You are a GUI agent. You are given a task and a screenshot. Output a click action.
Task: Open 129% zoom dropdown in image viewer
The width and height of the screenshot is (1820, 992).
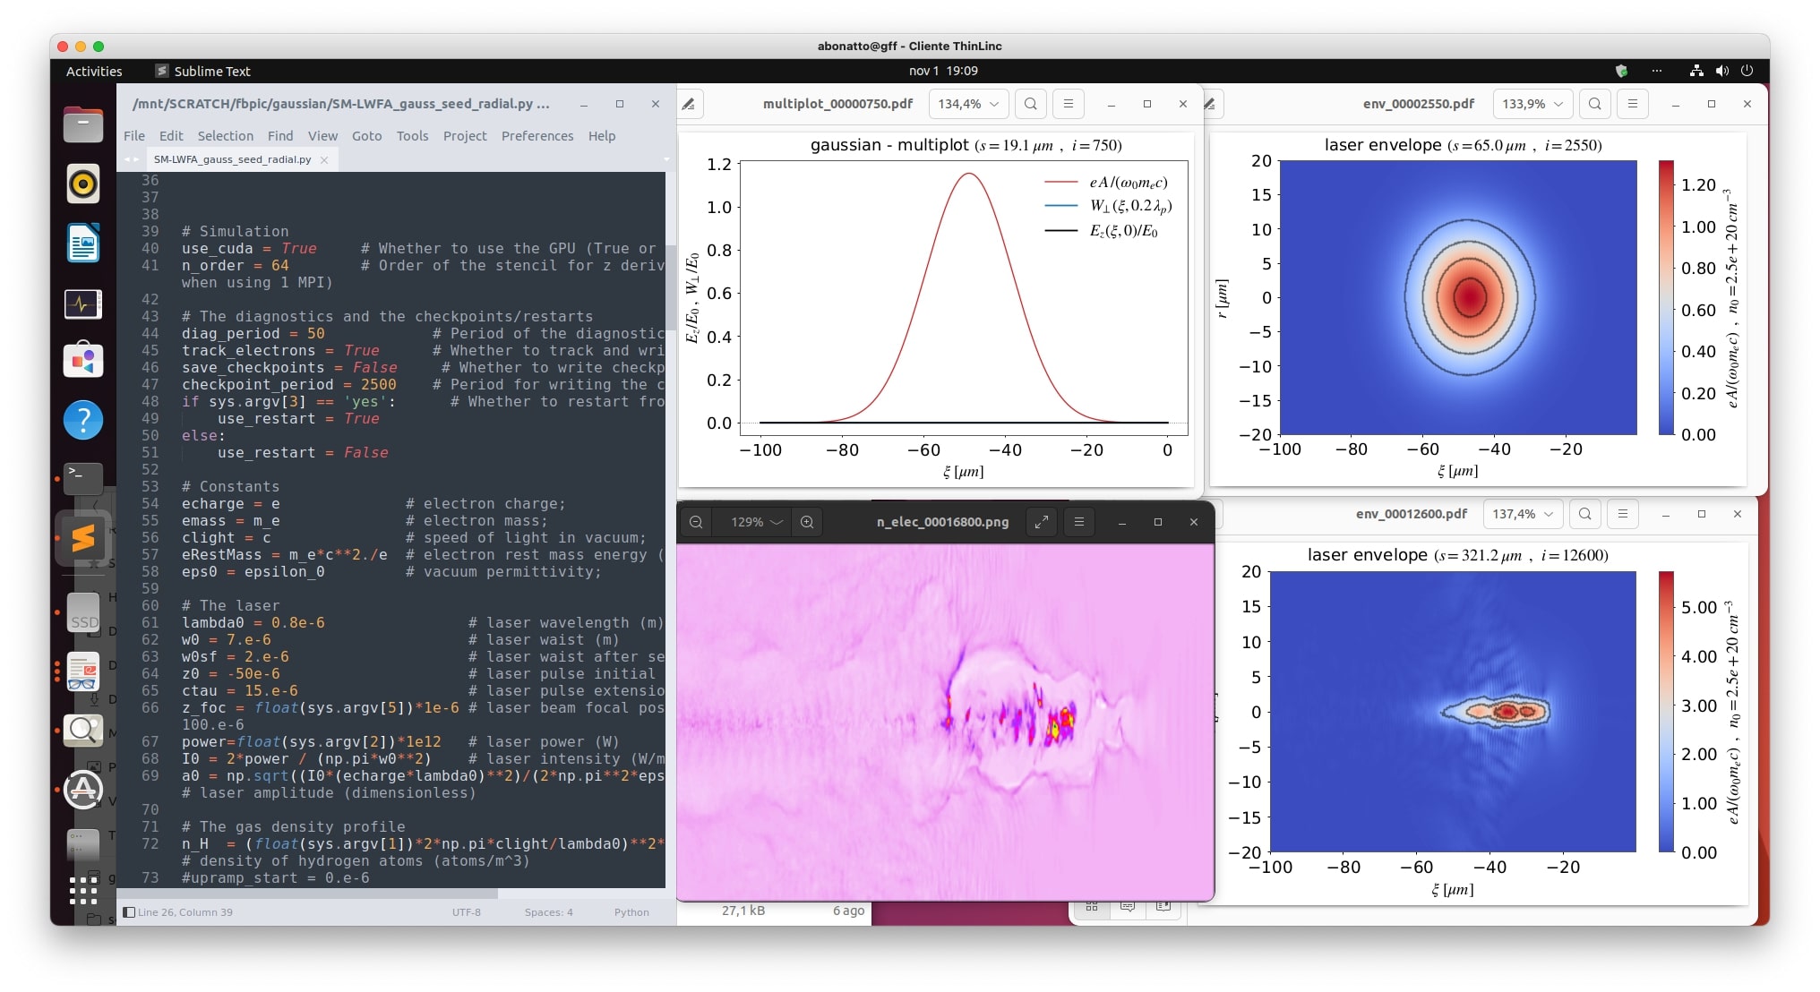click(x=752, y=522)
